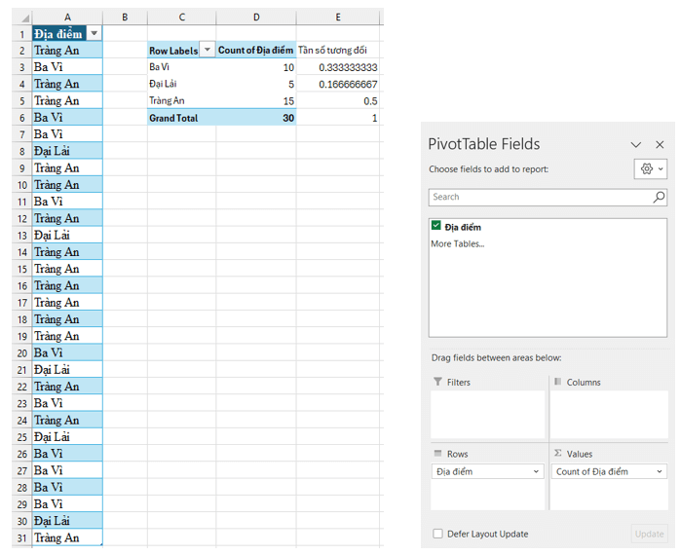This screenshot has height=555, width=680.
Task: Select column D header
Action: (x=256, y=17)
